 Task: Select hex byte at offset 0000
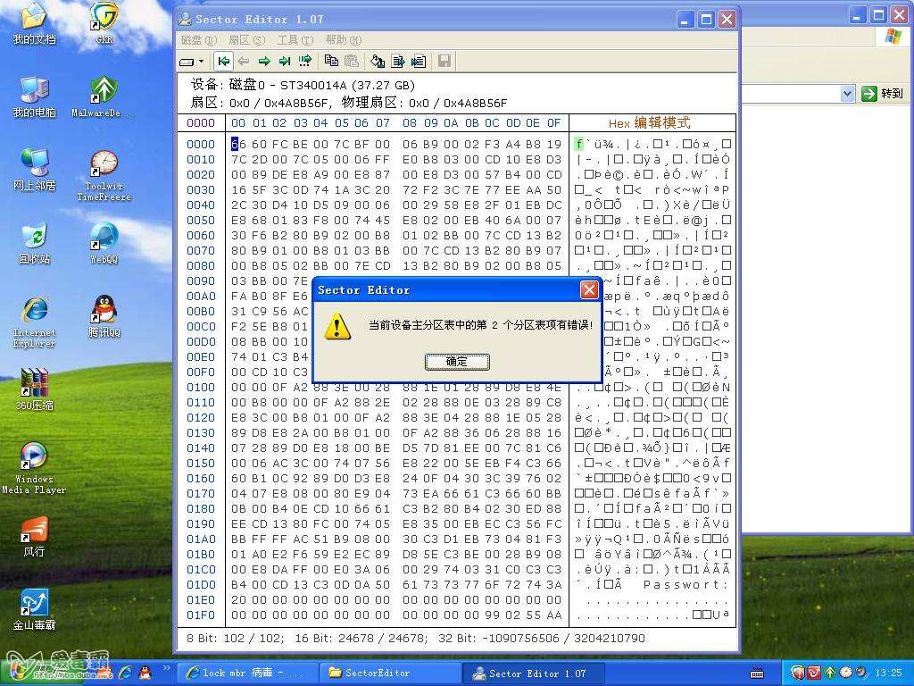235,144
